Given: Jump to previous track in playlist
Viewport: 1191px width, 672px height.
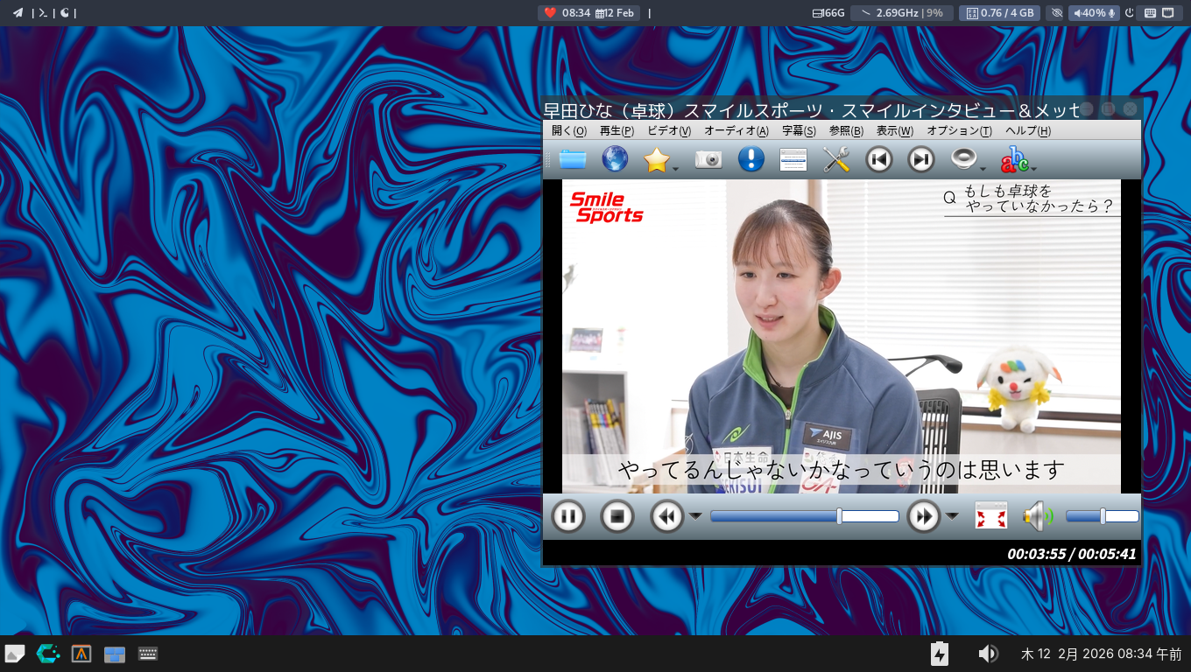Looking at the screenshot, I should (x=879, y=159).
